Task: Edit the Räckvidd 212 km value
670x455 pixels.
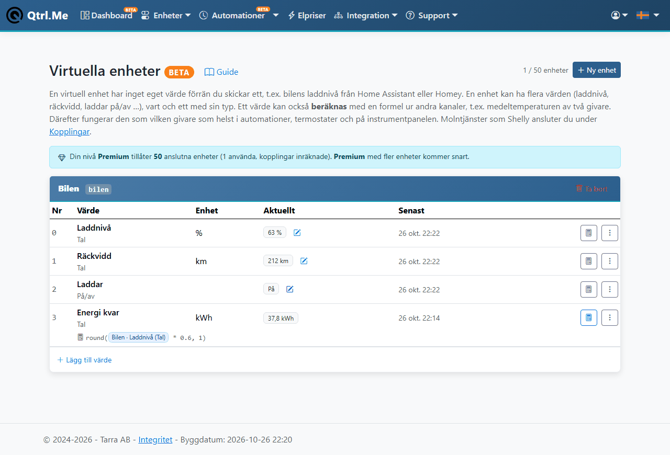Action: pos(304,261)
